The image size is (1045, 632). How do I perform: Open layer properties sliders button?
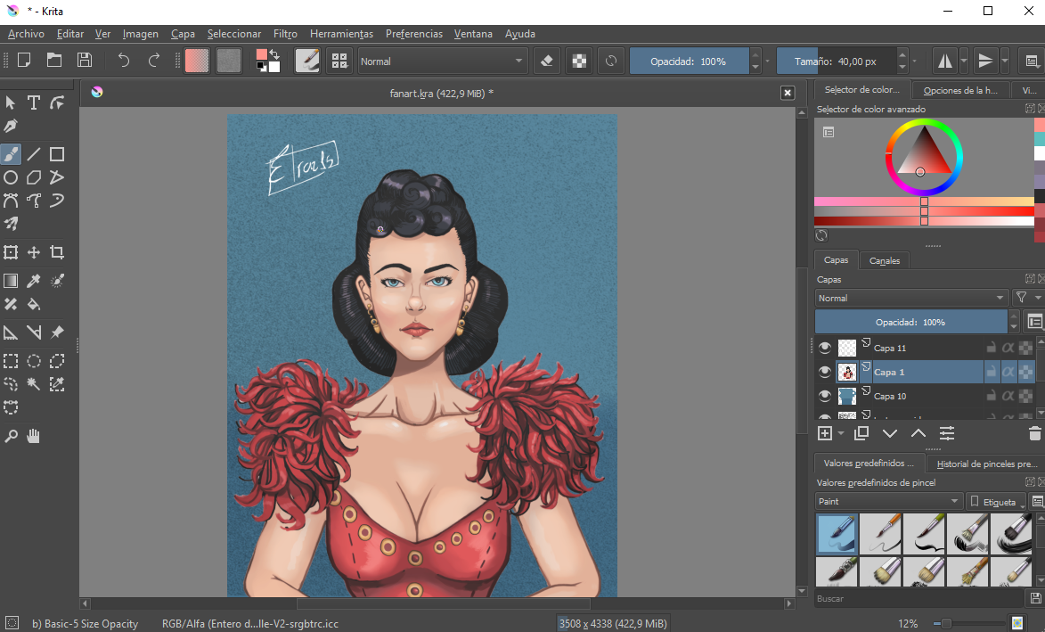pyautogui.click(x=947, y=433)
